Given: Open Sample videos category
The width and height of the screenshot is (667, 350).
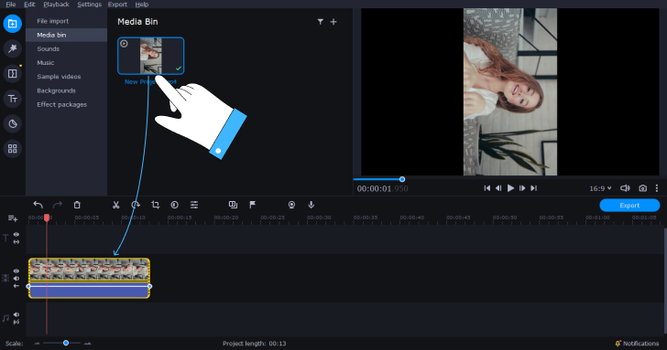Looking at the screenshot, I should 66,77.
